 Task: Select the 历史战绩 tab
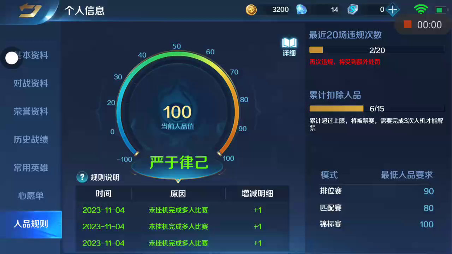pyautogui.click(x=31, y=139)
